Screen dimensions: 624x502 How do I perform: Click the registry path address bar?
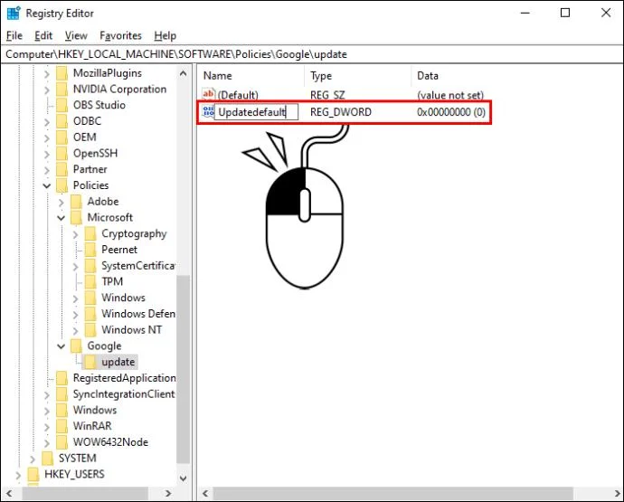point(312,54)
